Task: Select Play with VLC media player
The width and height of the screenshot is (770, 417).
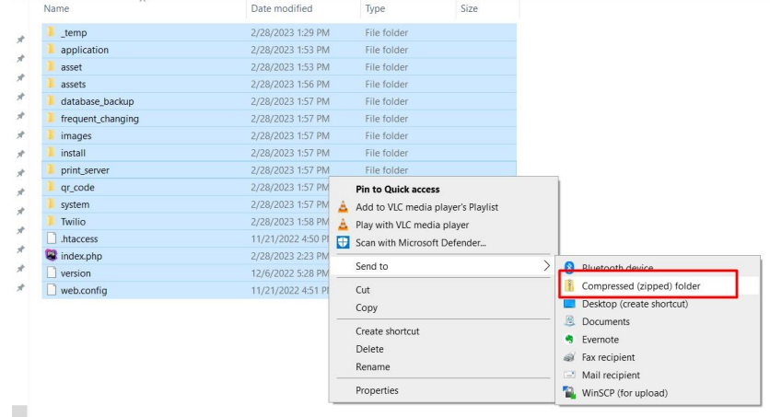Action: pos(412,225)
